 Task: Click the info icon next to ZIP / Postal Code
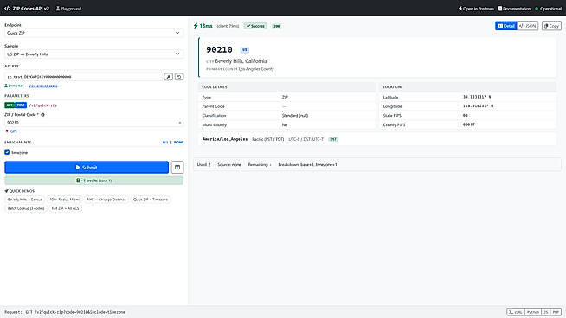click(42, 115)
